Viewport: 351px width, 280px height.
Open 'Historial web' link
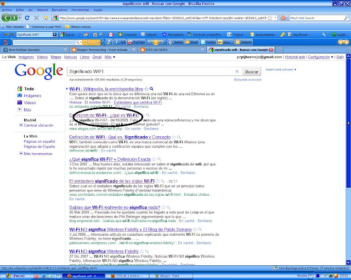click(295, 57)
